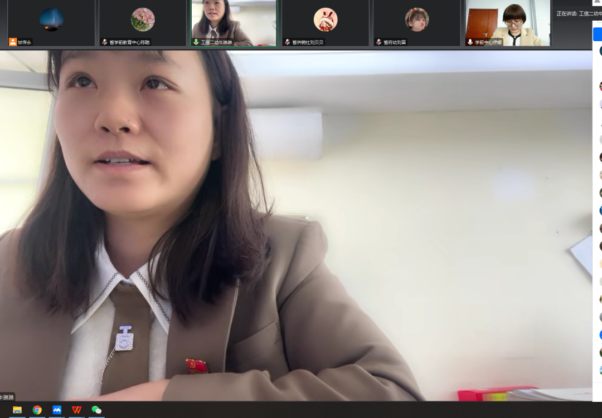Click the mic icon beside 学前中心伊娜

click(x=470, y=42)
